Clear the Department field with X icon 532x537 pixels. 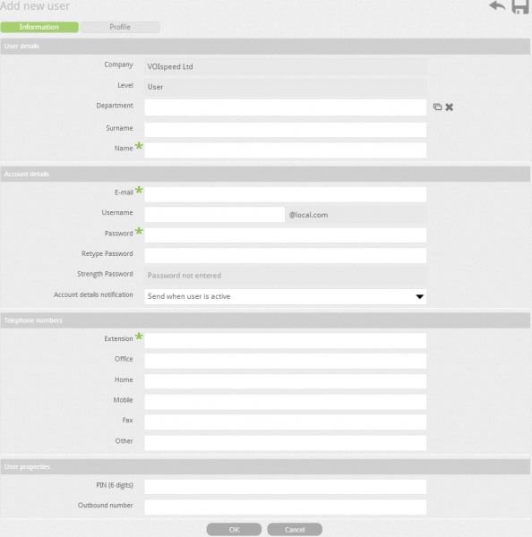pyautogui.click(x=449, y=107)
